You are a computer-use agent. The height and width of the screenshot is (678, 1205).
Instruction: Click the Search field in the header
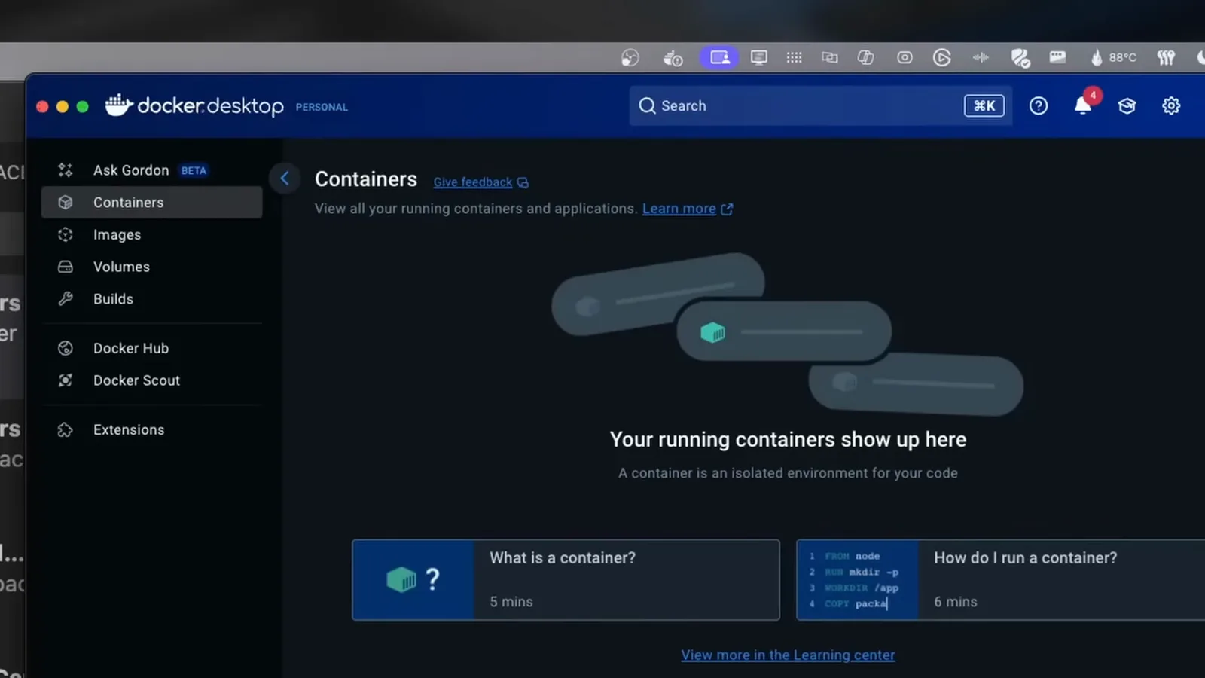coord(821,105)
